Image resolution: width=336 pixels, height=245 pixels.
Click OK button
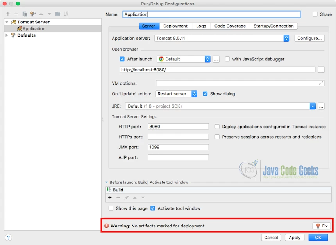click(x=318, y=238)
